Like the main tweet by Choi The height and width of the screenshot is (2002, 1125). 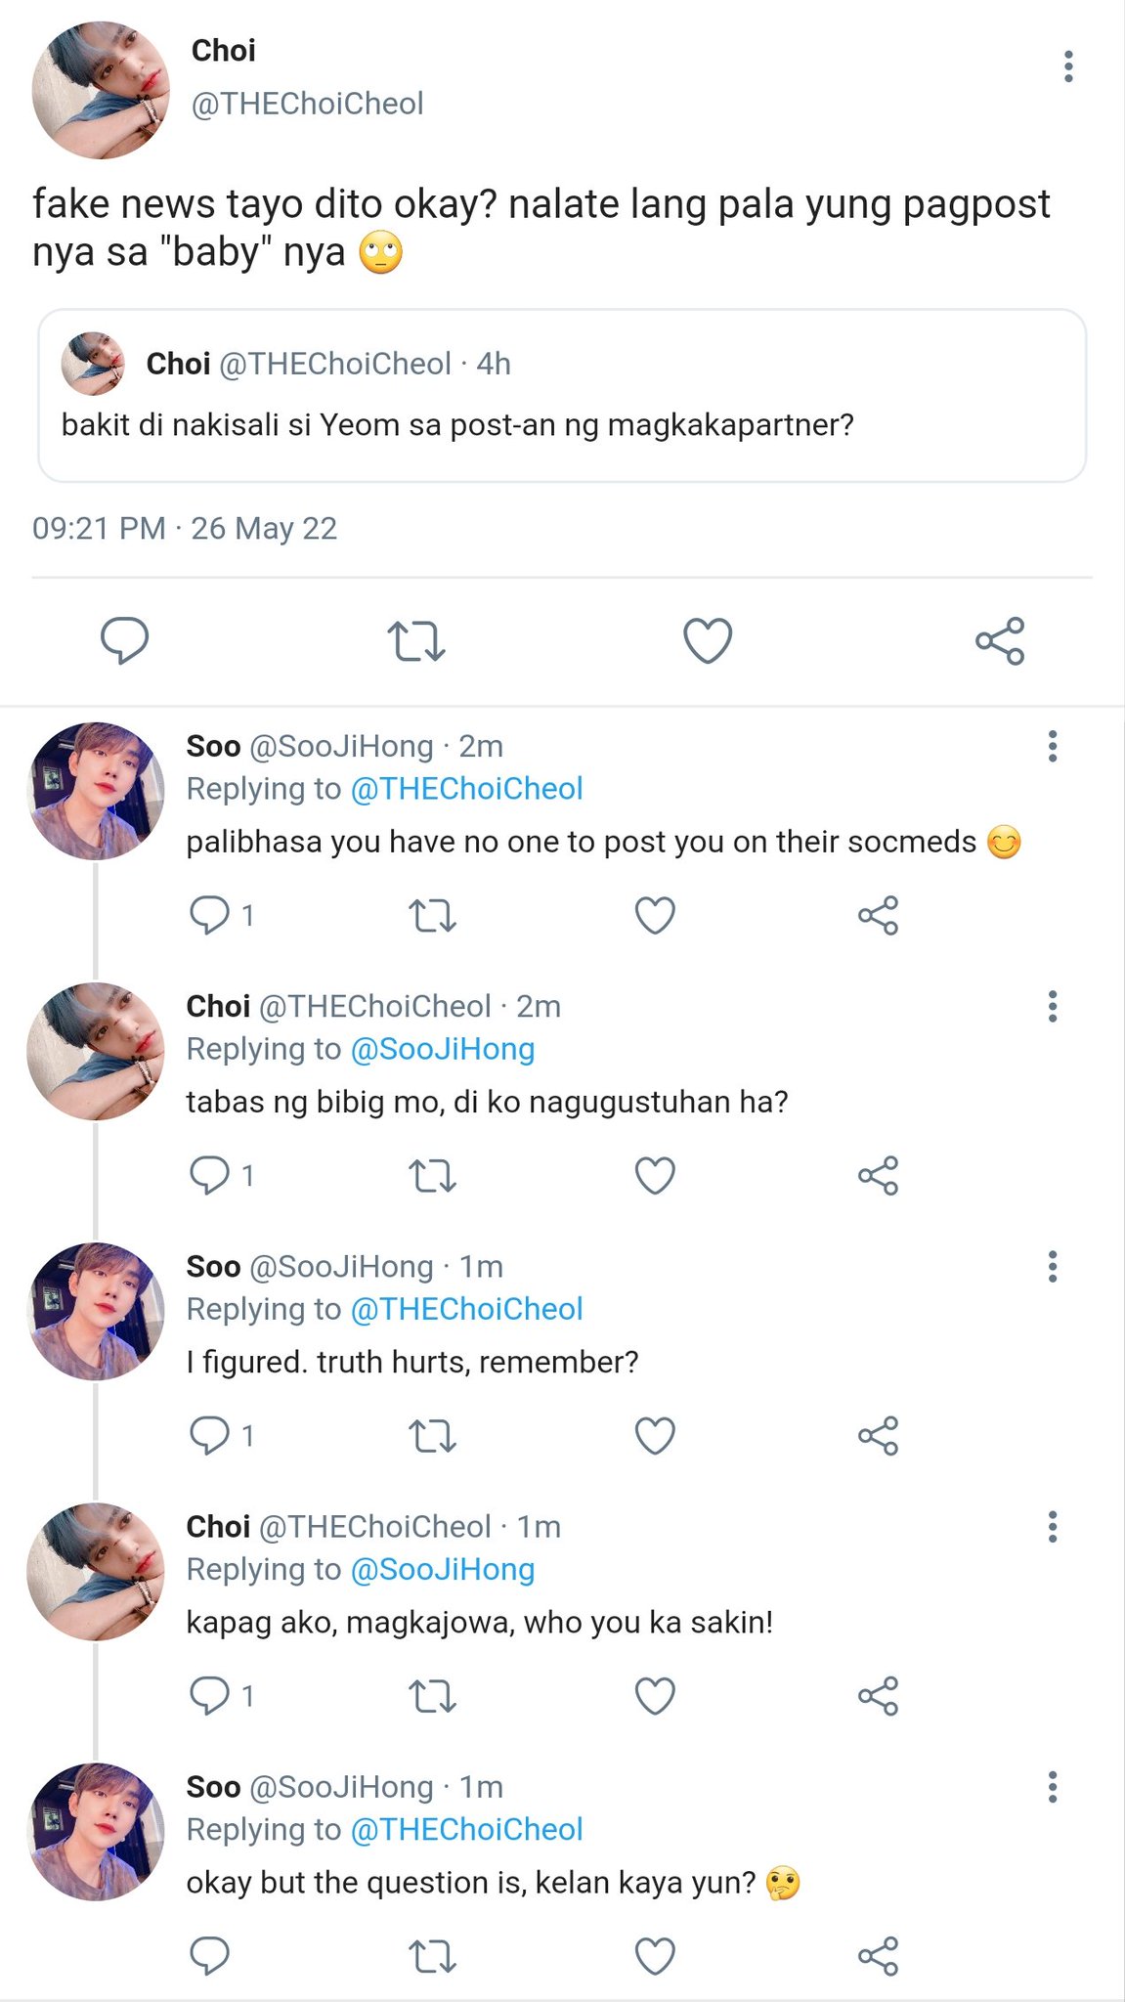(x=707, y=641)
